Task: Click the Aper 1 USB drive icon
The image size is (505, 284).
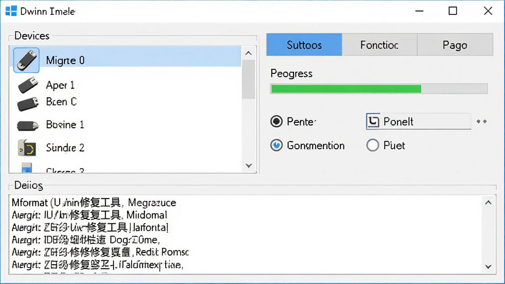Action: coord(28,85)
